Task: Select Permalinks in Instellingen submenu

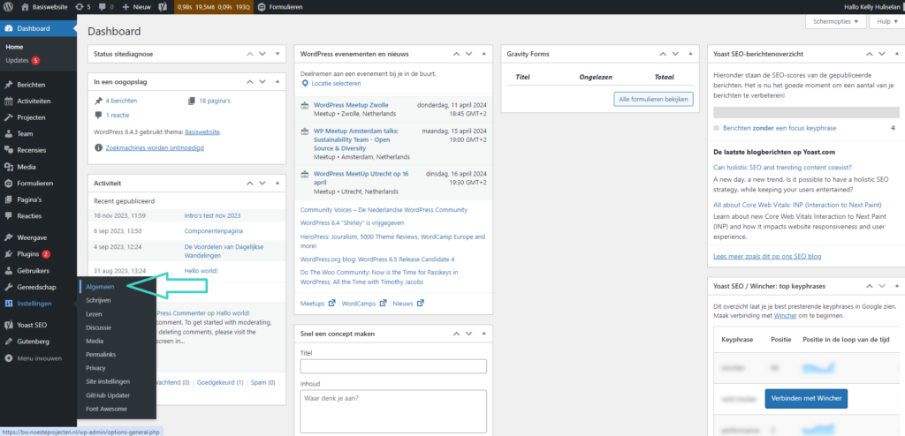Action: (101, 354)
